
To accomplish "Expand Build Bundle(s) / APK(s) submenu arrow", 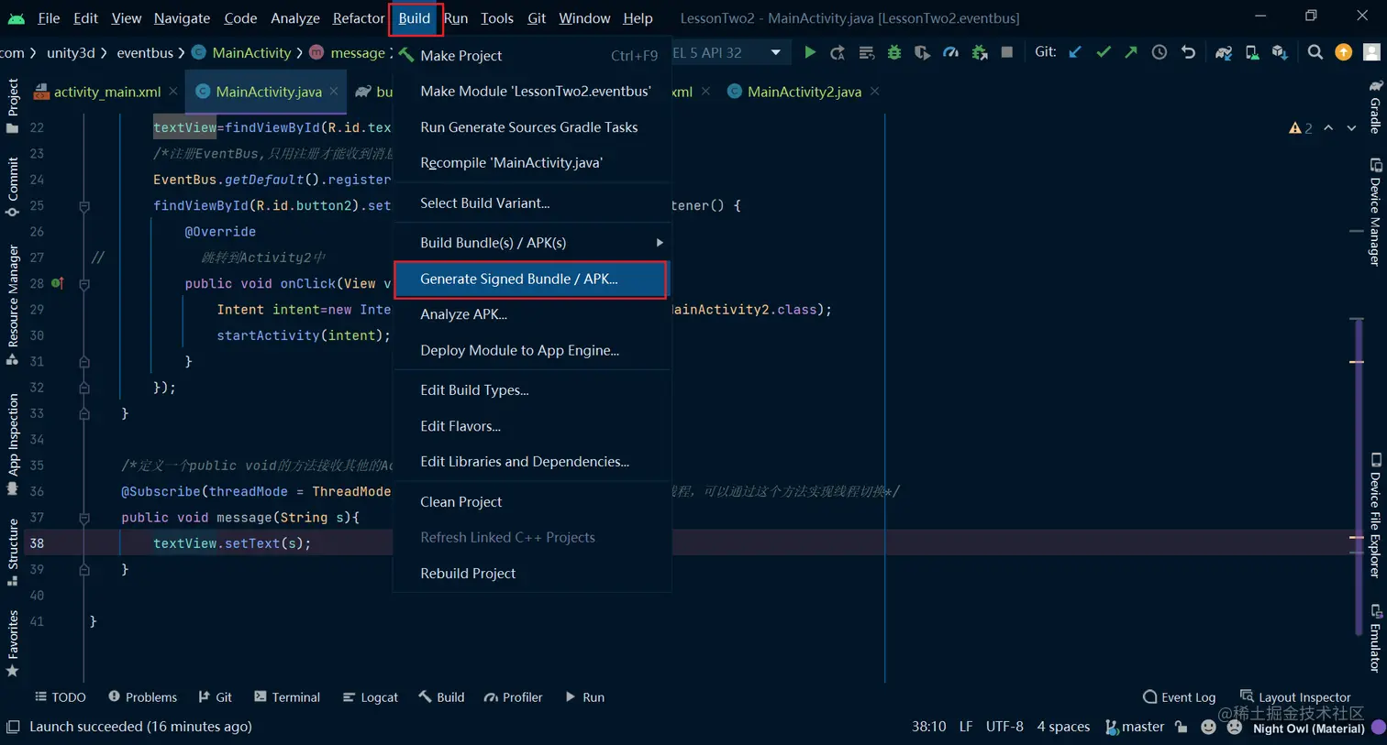I will (659, 243).
